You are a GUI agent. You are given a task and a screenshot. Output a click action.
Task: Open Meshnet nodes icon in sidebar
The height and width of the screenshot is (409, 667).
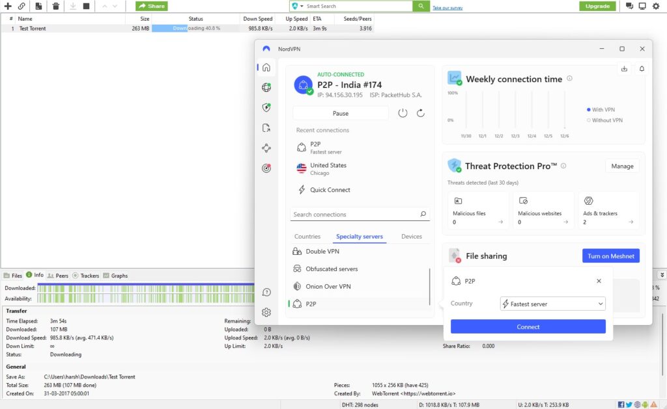pos(266,148)
